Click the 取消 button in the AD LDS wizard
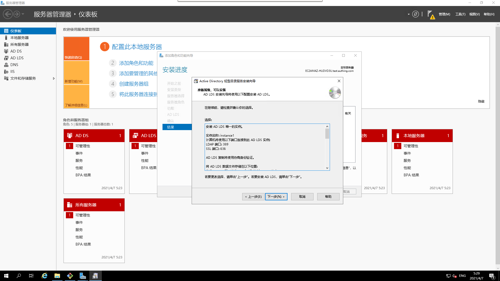 click(302, 197)
